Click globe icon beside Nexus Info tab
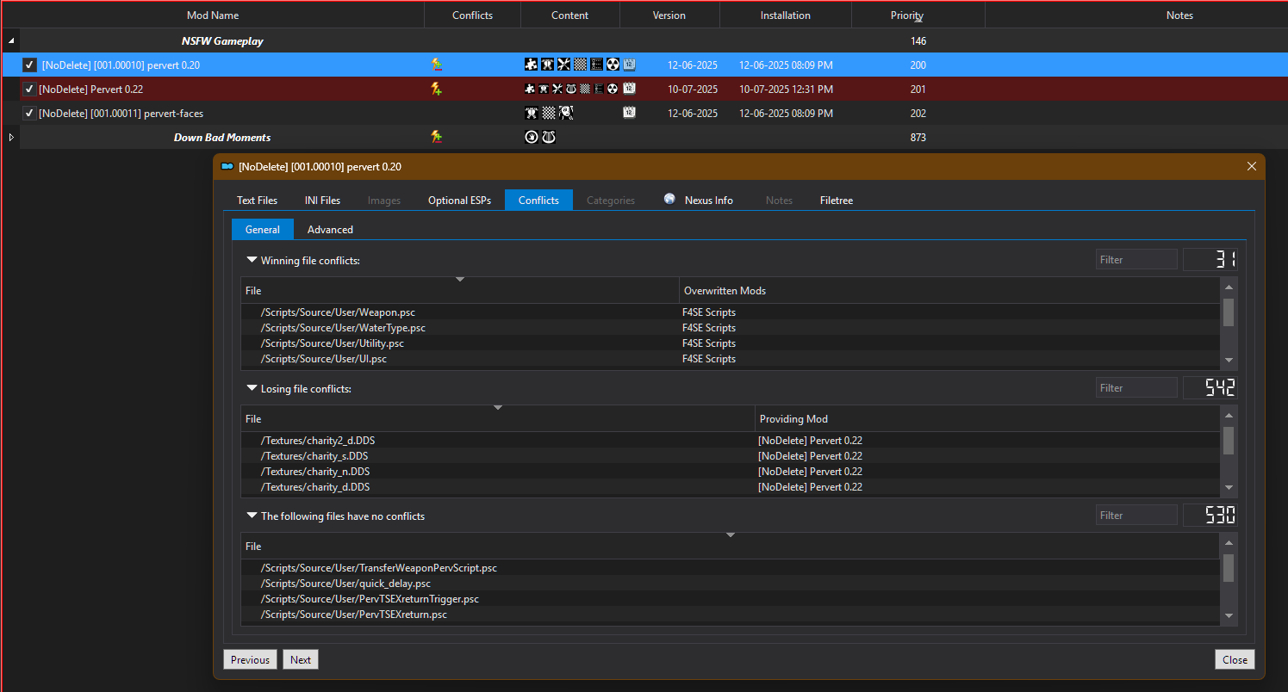 [669, 199]
